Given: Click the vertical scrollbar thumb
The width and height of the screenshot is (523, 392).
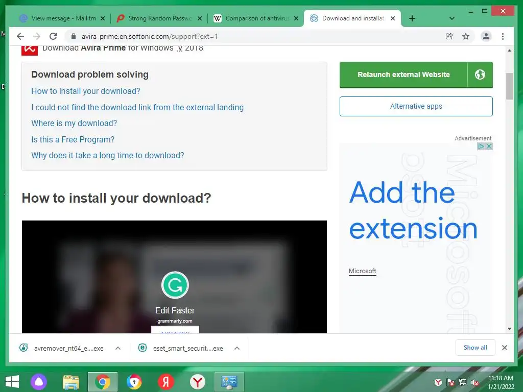Looking at the screenshot, I should click(509, 86).
